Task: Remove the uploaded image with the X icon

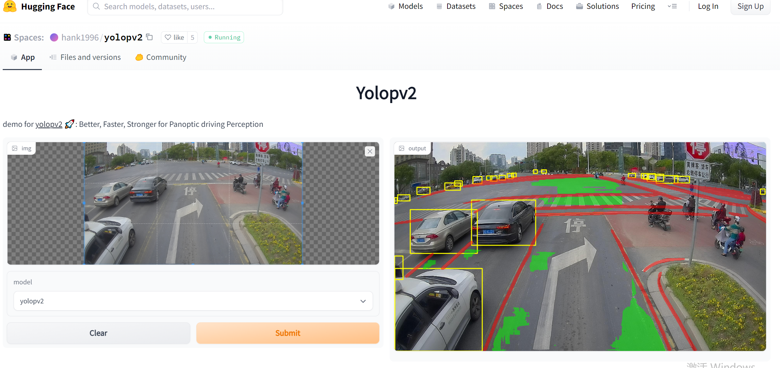Action: (370, 151)
